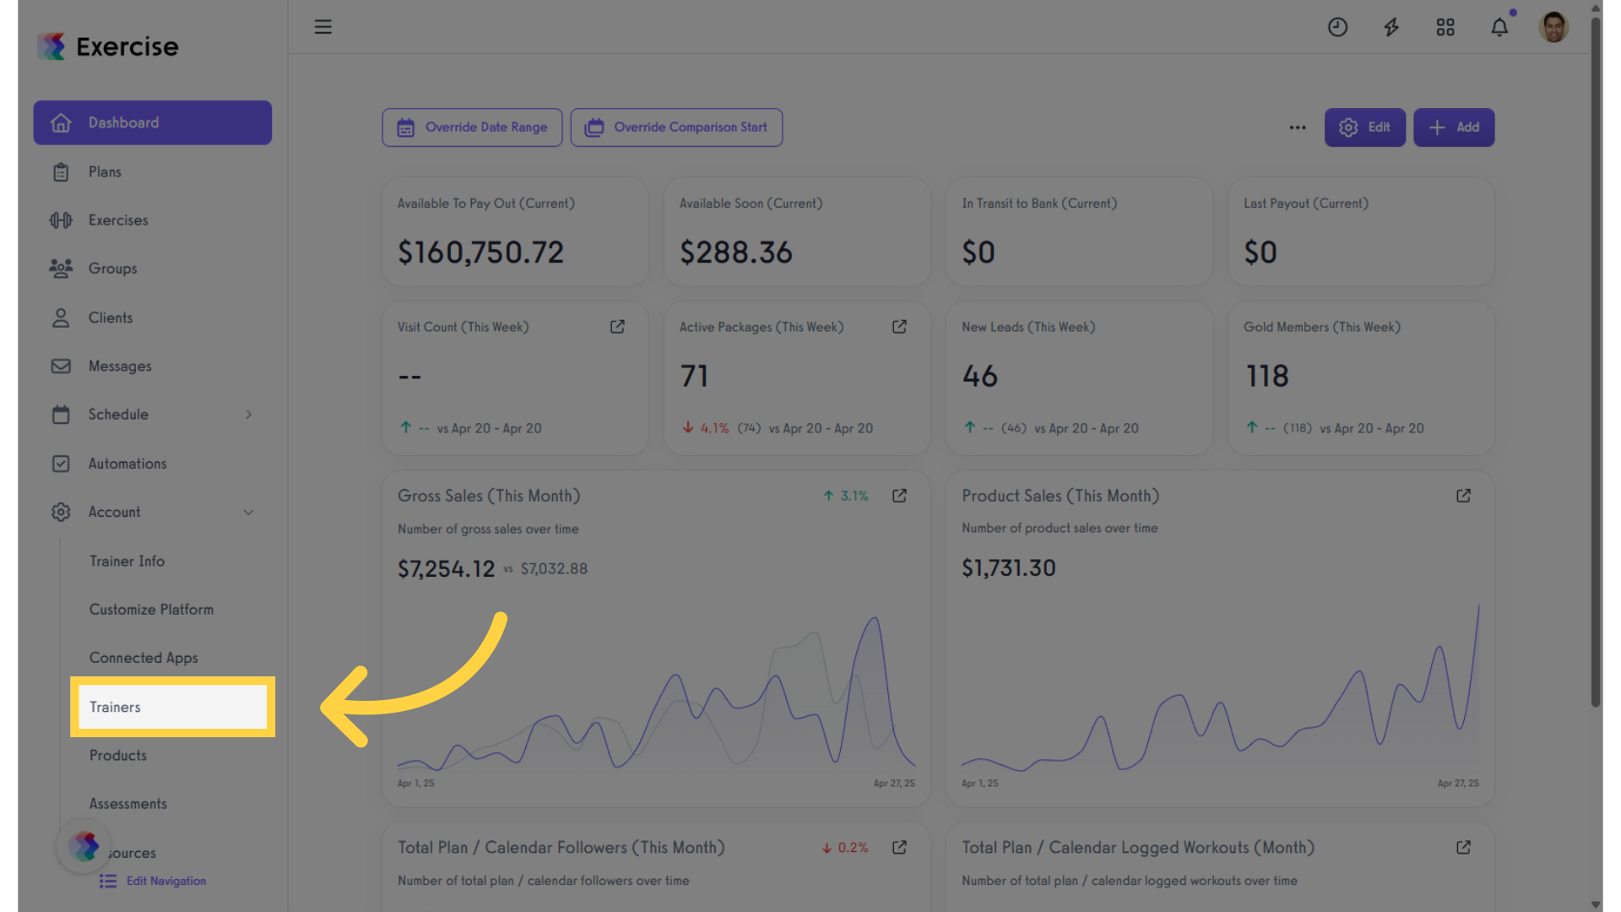Click the Add button
1621x912 pixels.
coord(1454,128)
